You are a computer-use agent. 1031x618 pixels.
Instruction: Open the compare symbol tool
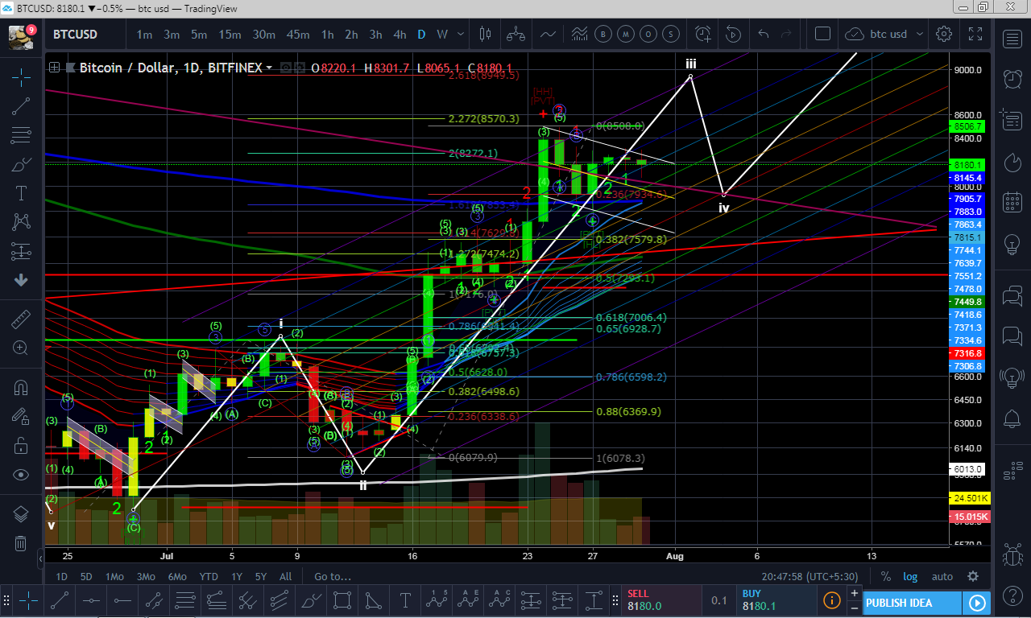[x=515, y=34]
